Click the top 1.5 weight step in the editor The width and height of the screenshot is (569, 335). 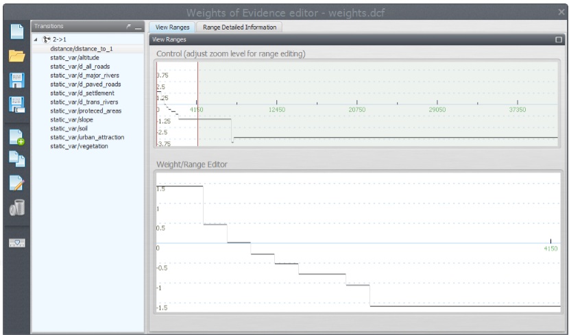180,186
